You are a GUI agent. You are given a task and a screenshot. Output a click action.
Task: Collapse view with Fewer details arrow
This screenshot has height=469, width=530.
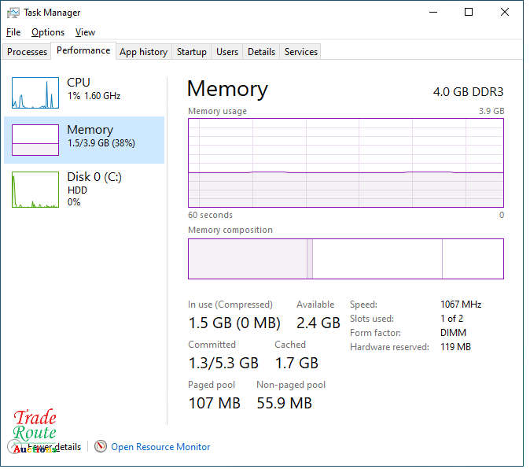tap(16, 447)
